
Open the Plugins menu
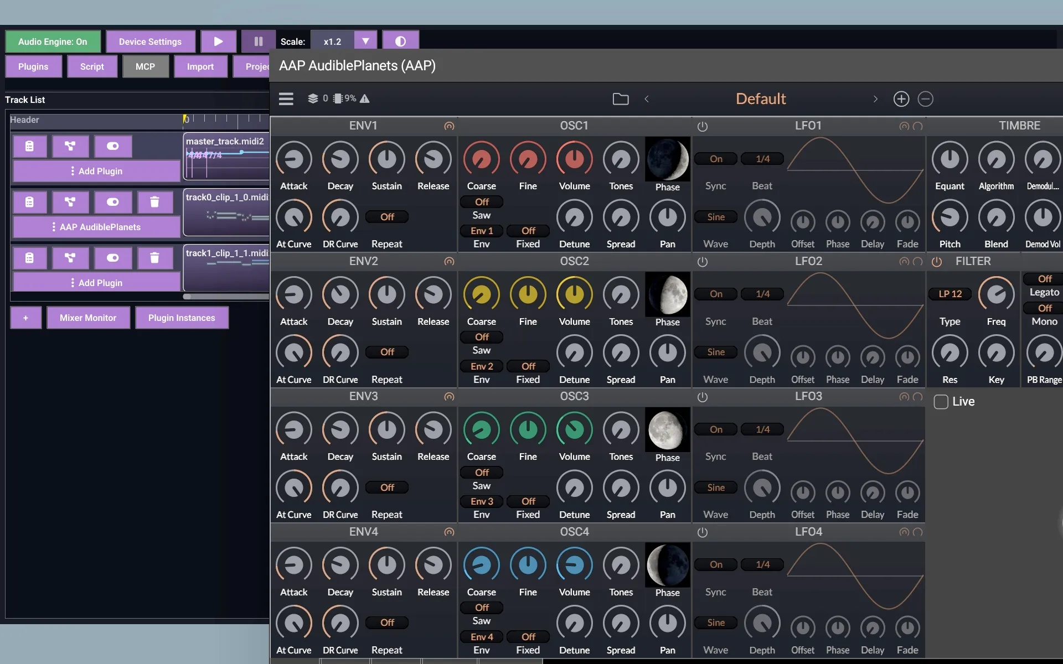pyautogui.click(x=33, y=66)
